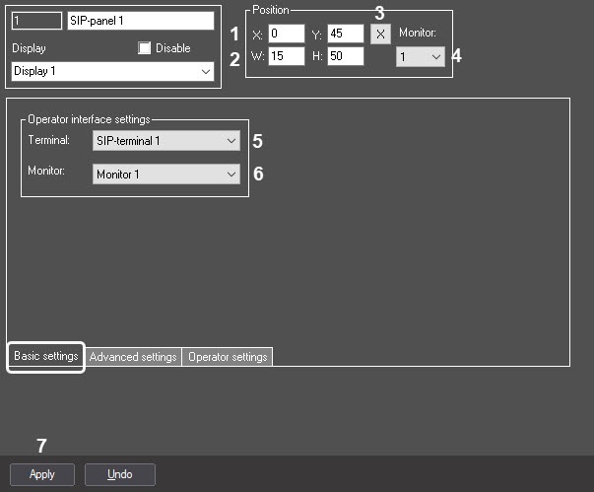Open the Position Monitor number dropdown
The image size is (594, 492).
pyautogui.click(x=421, y=58)
